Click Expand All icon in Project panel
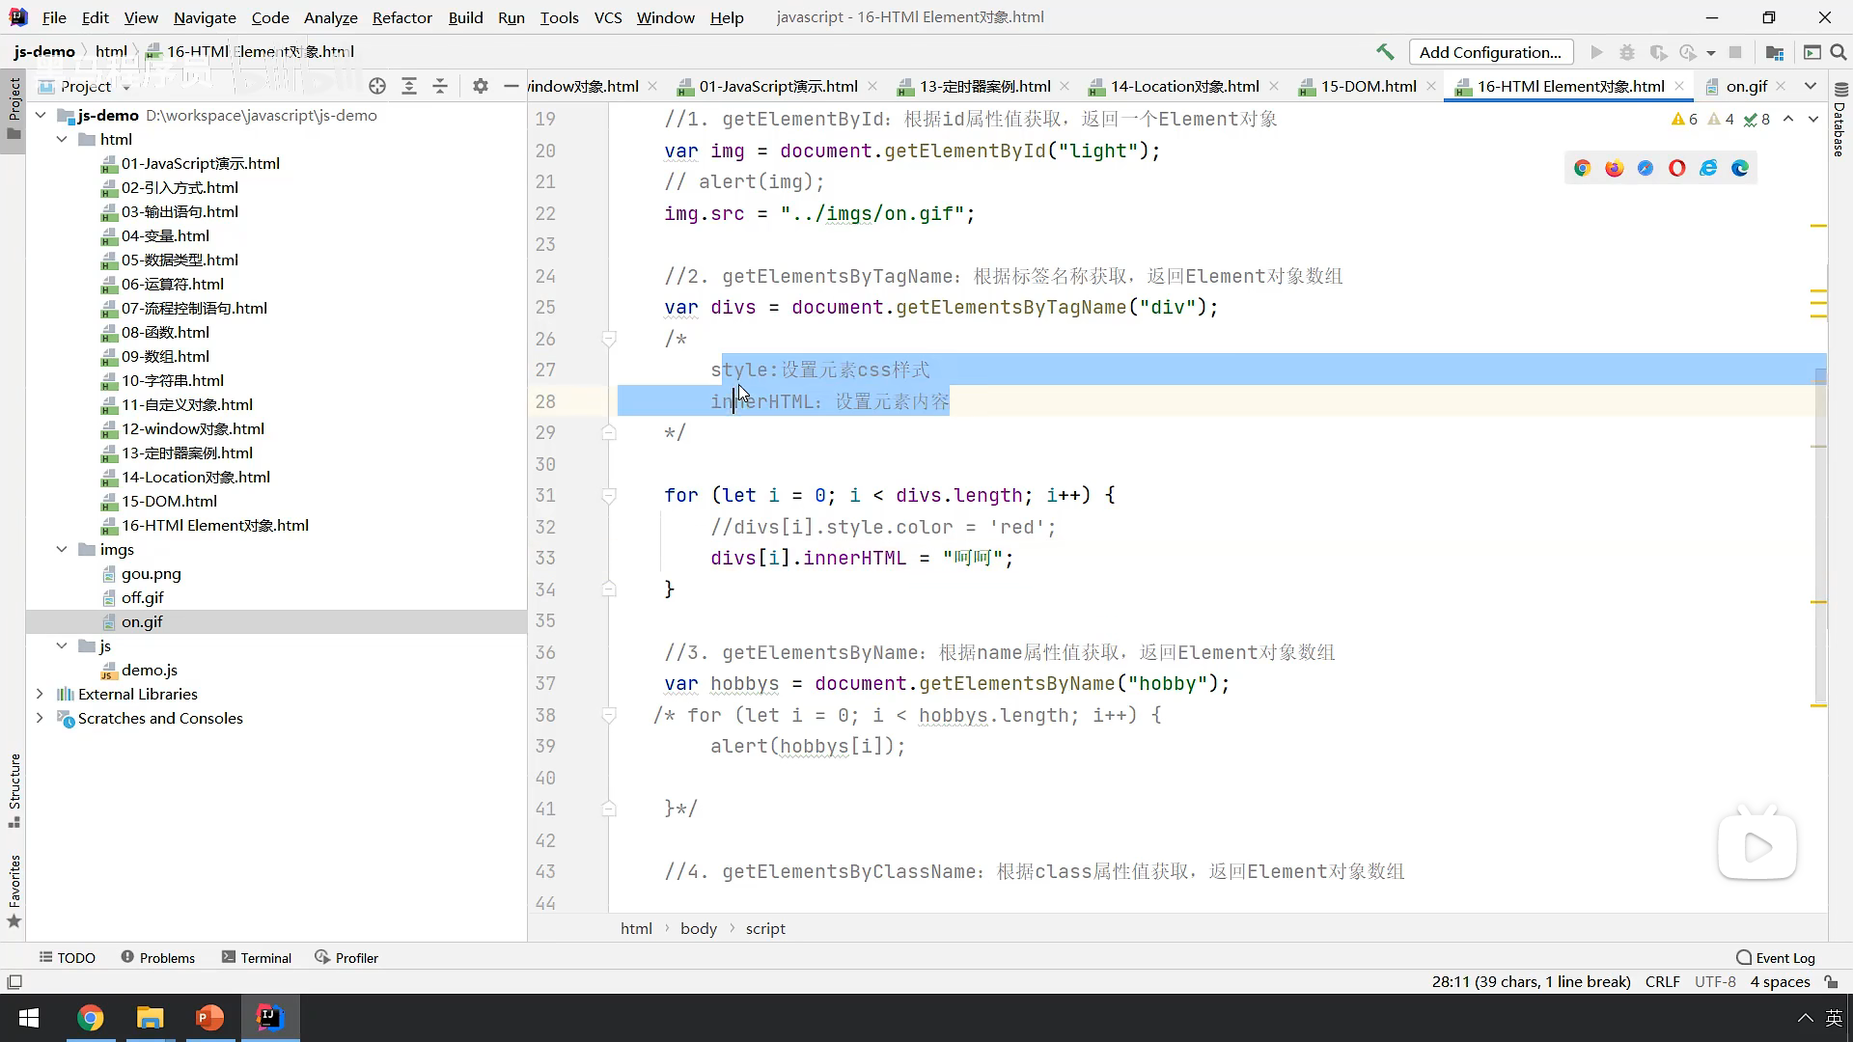 pyautogui.click(x=409, y=86)
